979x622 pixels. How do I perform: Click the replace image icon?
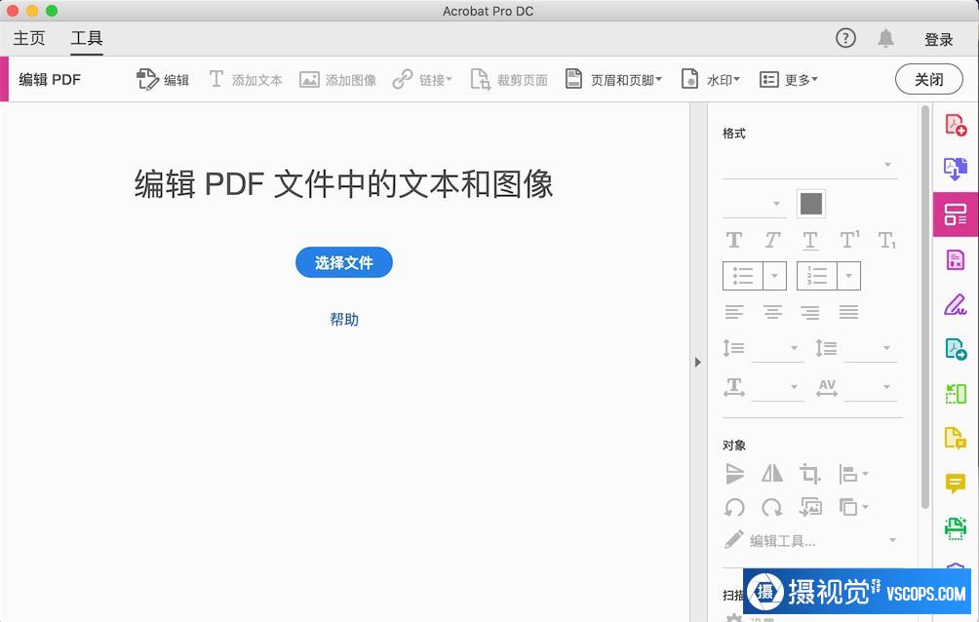tap(810, 507)
